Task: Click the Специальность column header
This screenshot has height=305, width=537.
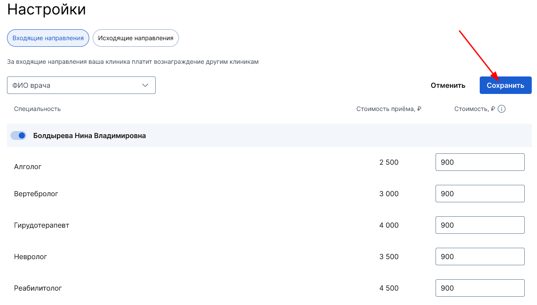Action: point(37,109)
